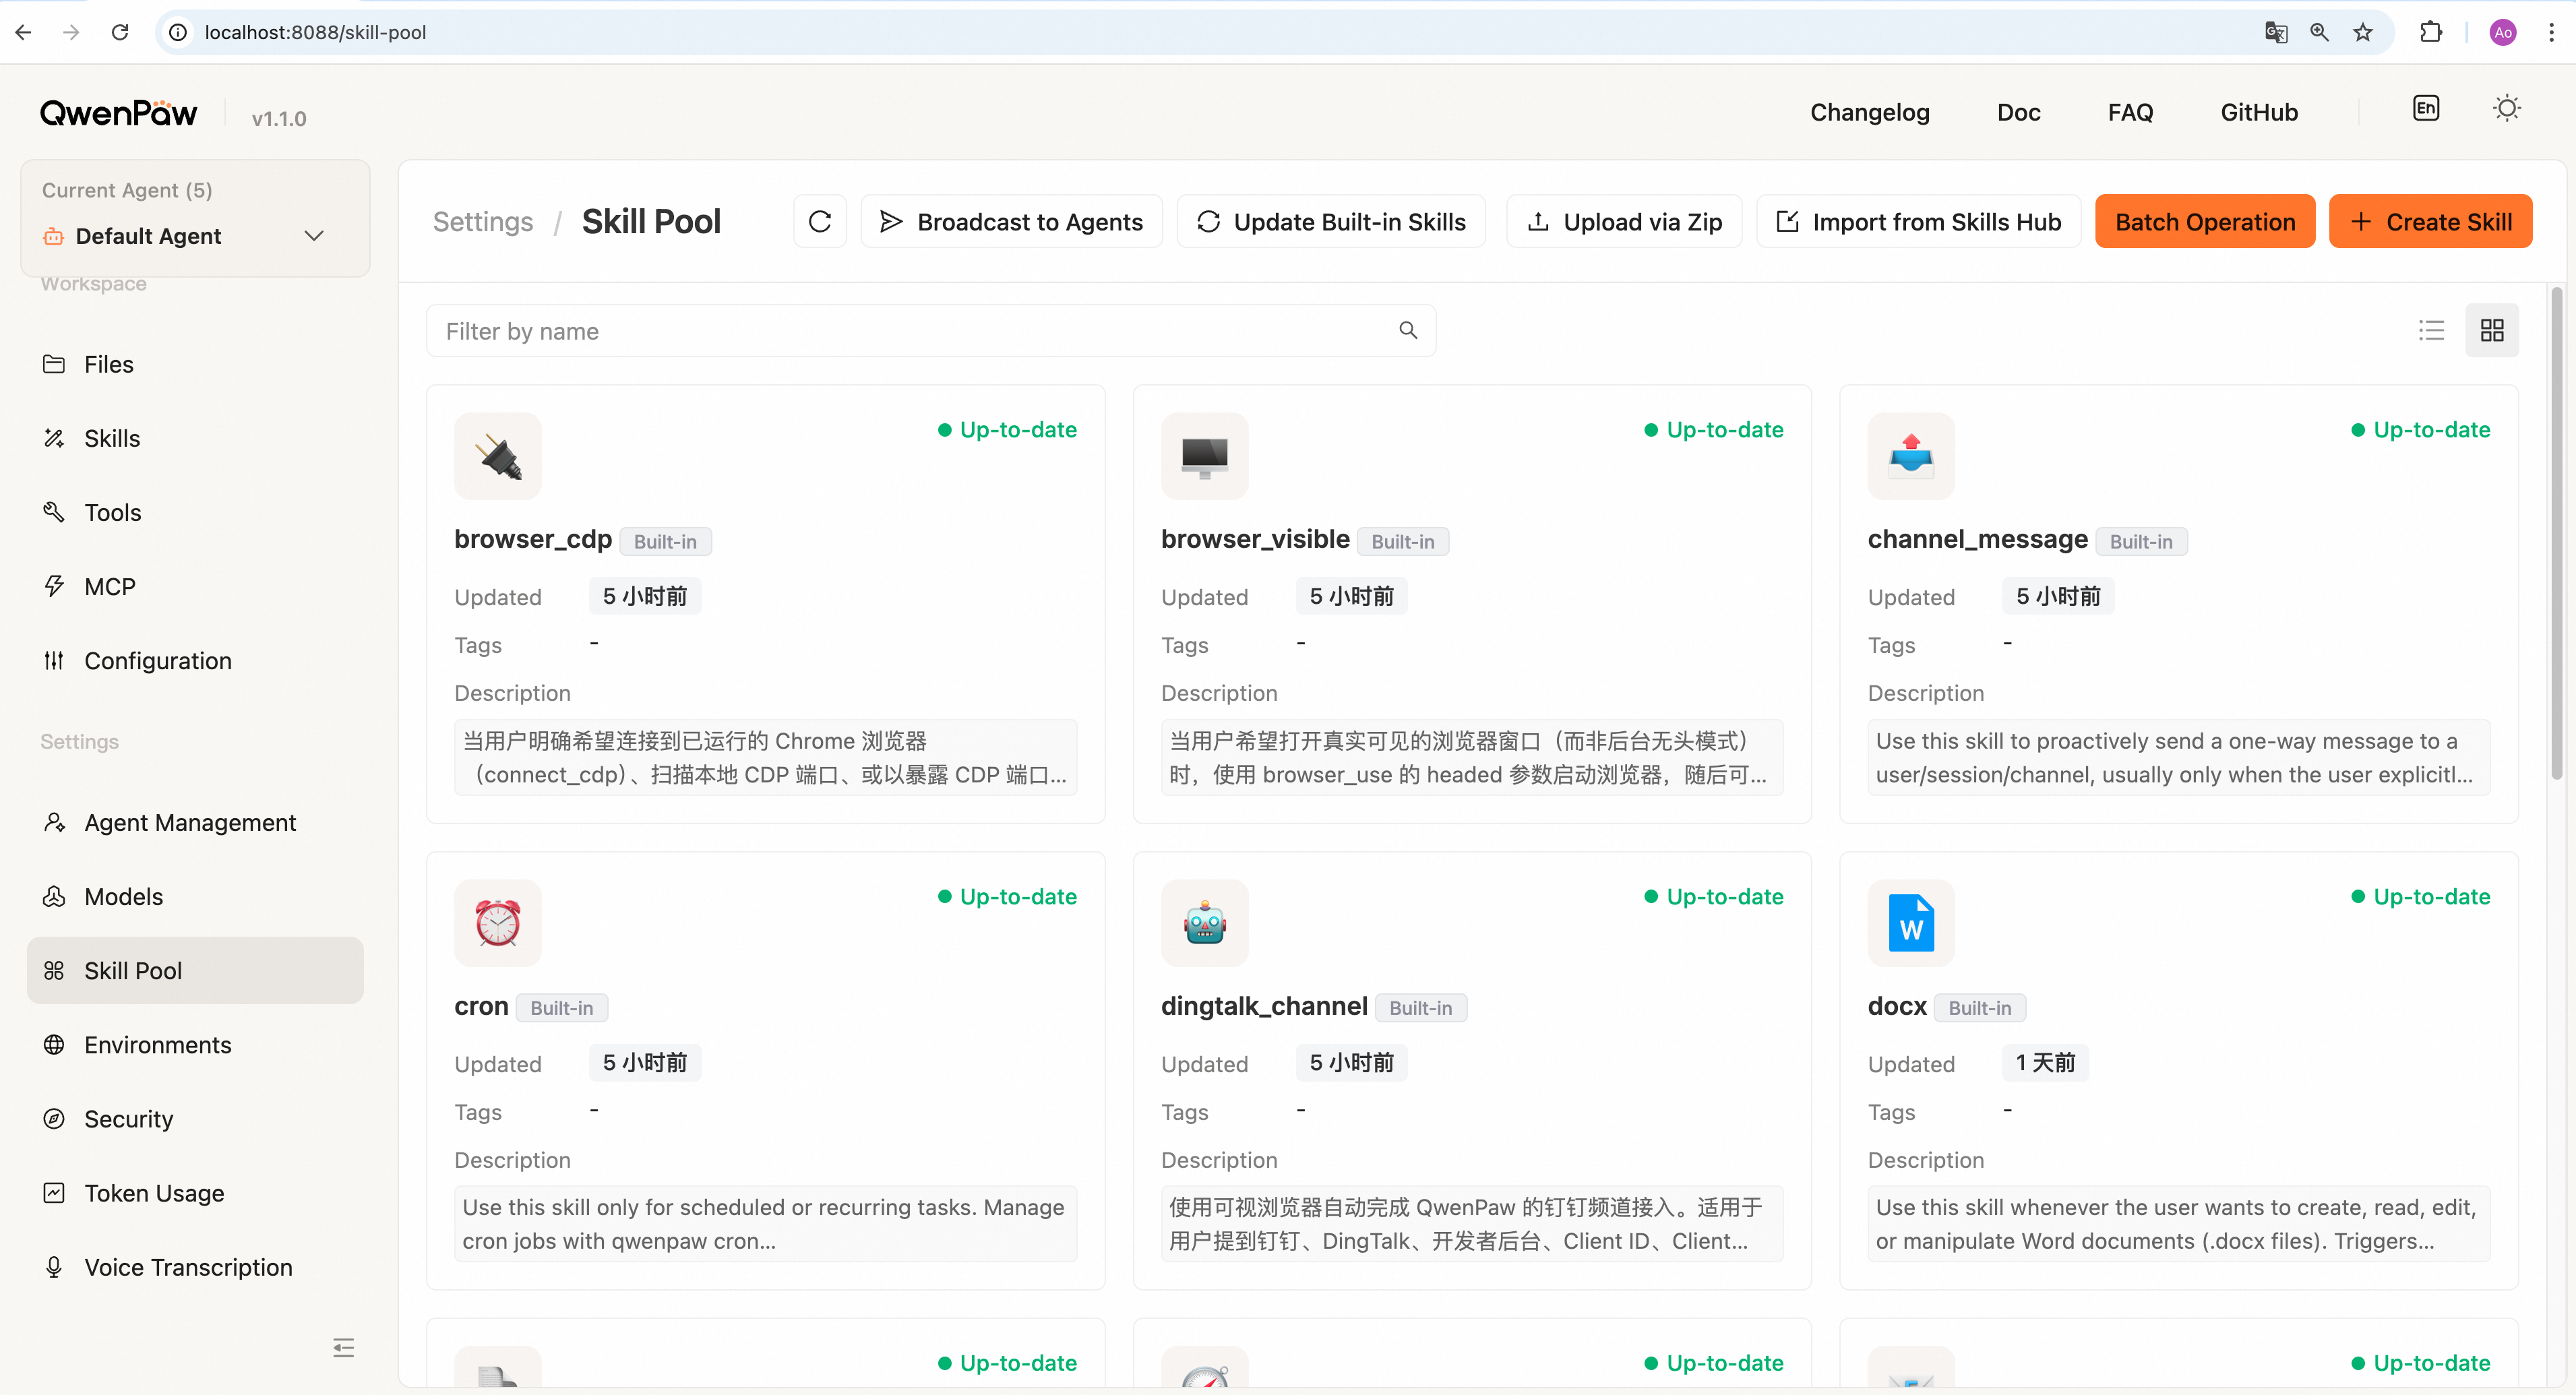The image size is (2576, 1395).
Task: Click the browser_cdp plug icon
Action: (498, 456)
